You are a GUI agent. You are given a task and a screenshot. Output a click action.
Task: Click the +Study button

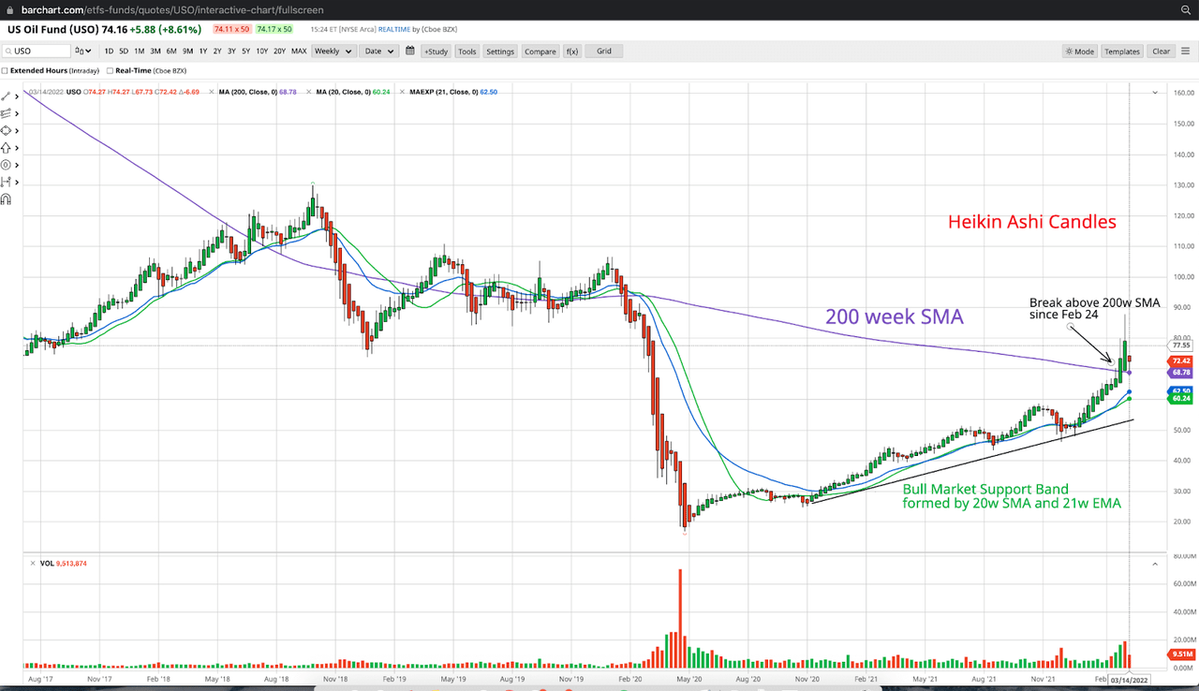coord(436,51)
